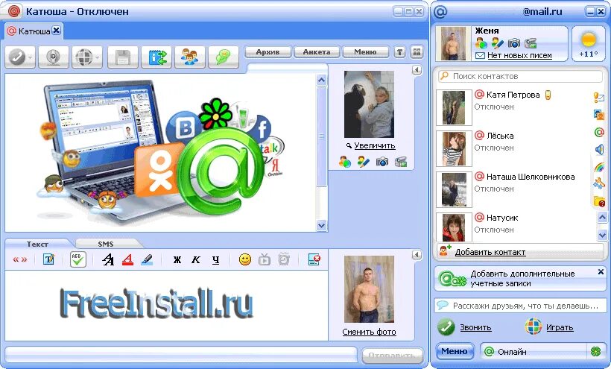The width and height of the screenshot is (611, 369).
Task: Click the Звонить link
Action: pyautogui.click(x=475, y=327)
